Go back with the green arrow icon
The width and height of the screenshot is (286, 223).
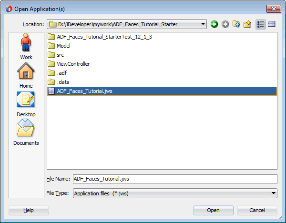(x=214, y=24)
